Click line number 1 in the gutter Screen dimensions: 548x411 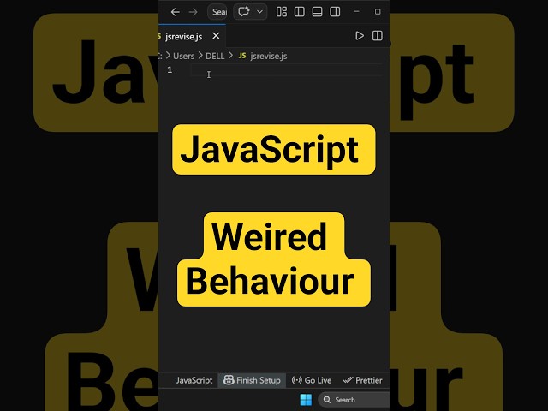point(170,70)
